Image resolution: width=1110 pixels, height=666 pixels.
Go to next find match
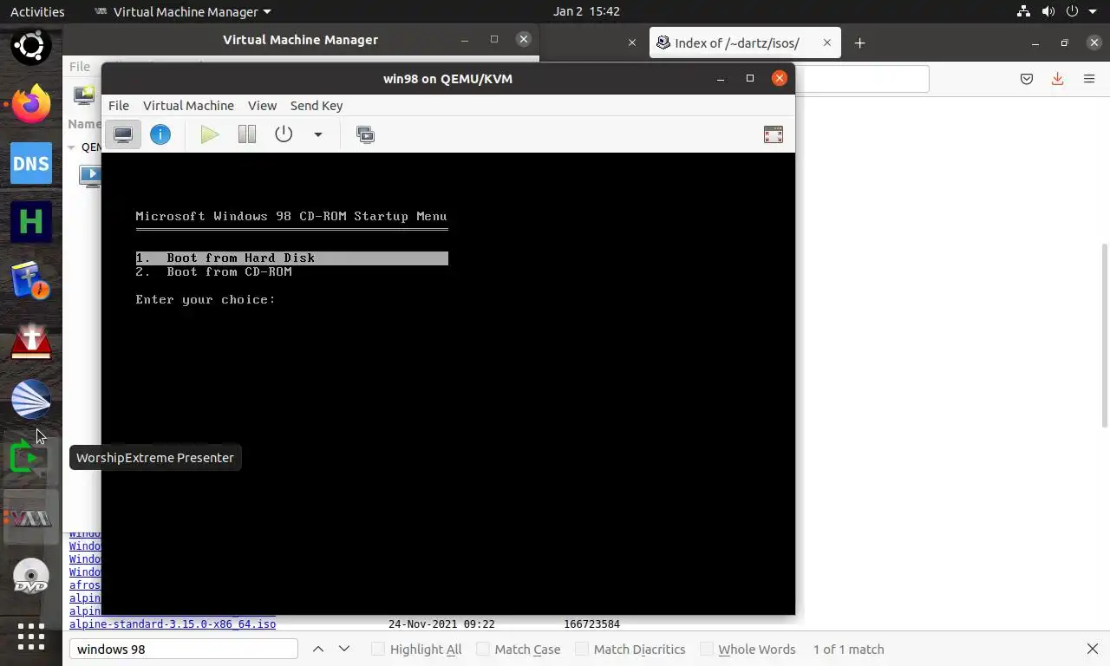(344, 649)
